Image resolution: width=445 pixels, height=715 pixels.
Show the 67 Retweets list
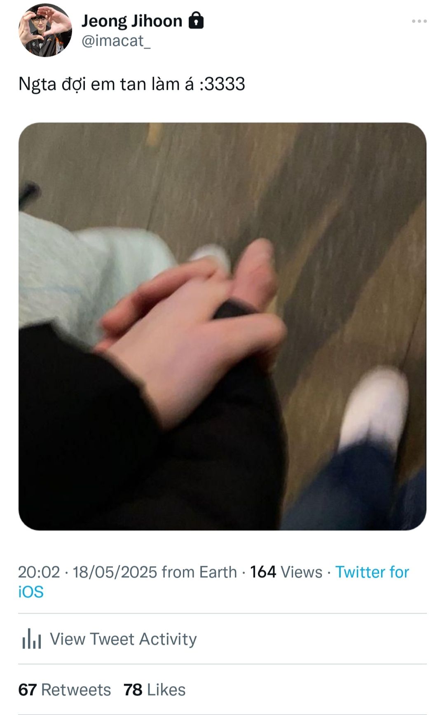[x=65, y=690]
